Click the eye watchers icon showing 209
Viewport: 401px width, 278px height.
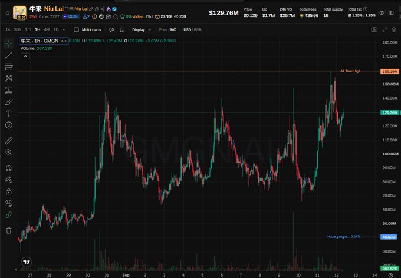pyautogui.click(x=180, y=16)
